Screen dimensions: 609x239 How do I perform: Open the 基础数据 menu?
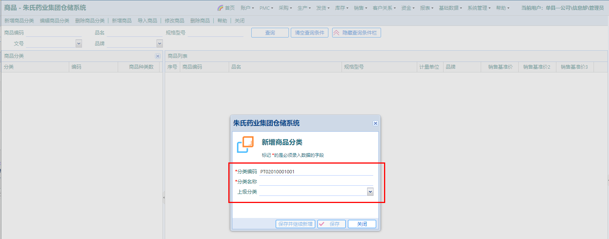pyautogui.click(x=450, y=8)
